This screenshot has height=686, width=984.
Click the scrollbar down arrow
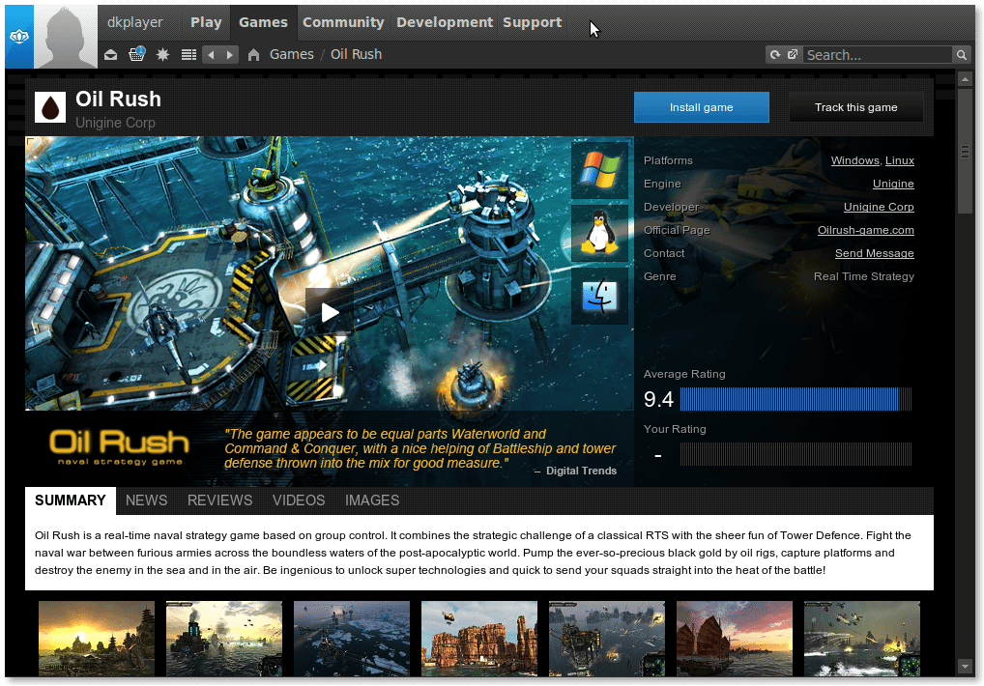[x=965, y=667]
